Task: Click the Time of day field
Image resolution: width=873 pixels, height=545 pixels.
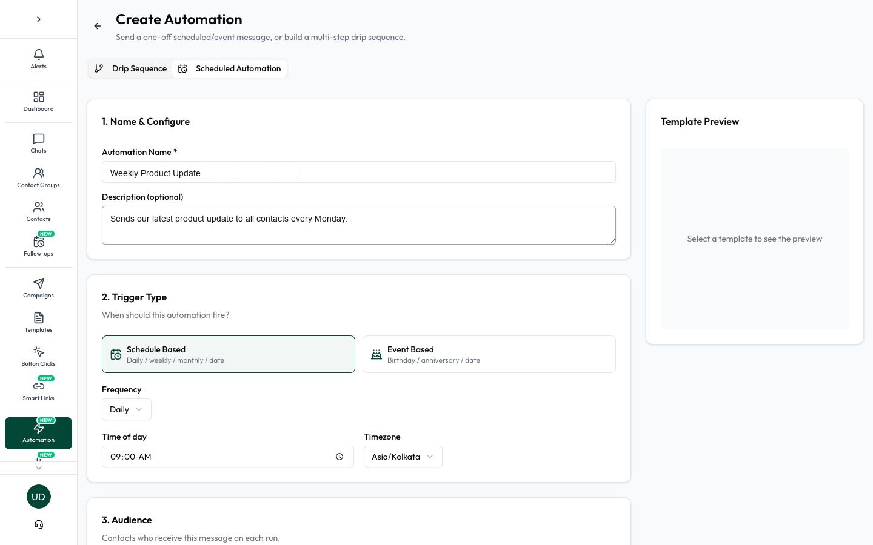Action: click(x=228, y=457)
